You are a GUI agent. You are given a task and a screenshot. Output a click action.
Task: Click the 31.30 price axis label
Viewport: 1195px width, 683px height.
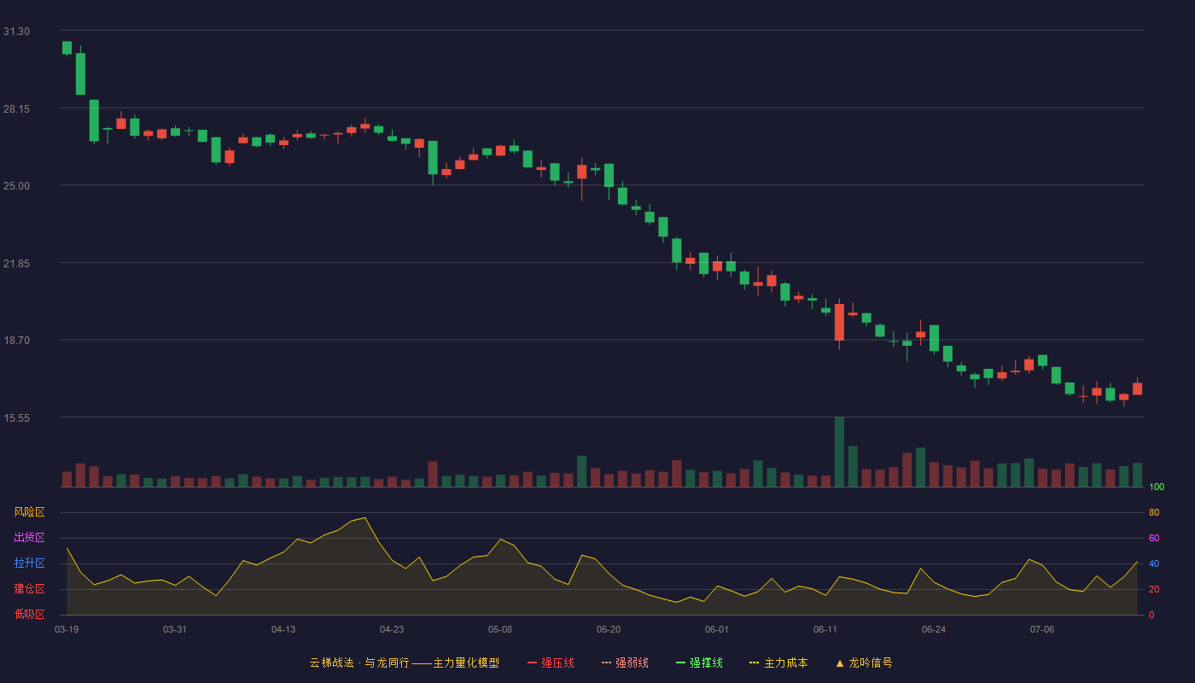click(16, 32)
